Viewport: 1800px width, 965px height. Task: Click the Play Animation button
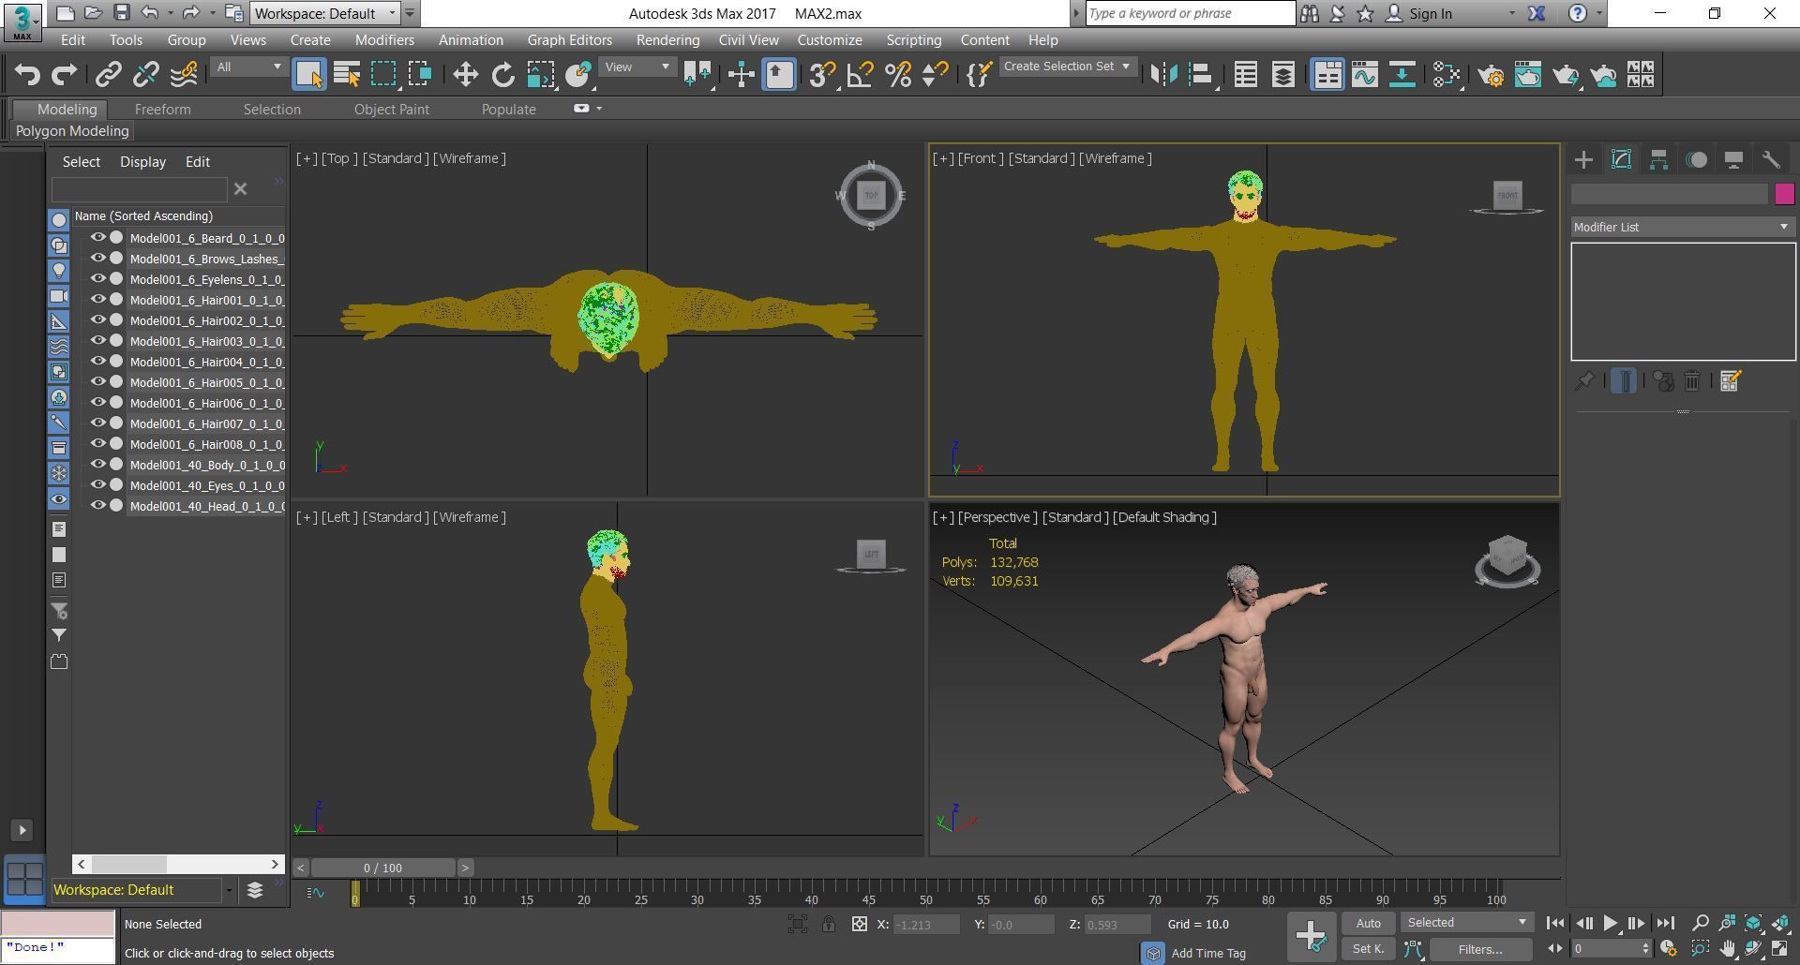1610,924
